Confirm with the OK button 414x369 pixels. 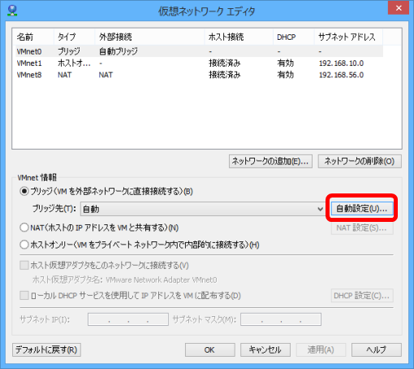tap(210, 349)
